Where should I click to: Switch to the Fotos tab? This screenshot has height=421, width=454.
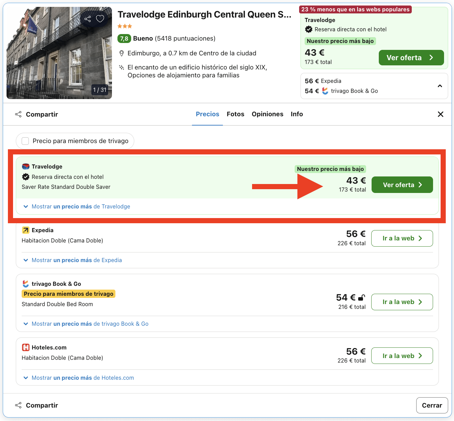coord(235,114)
